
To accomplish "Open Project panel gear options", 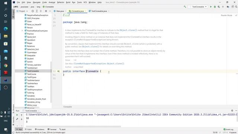I will tap(46, 11).
